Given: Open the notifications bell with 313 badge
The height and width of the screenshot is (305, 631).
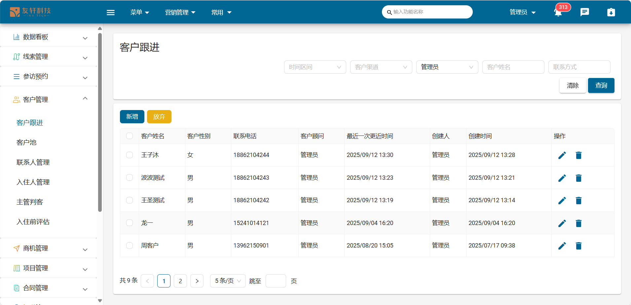Looking at the screenshot, I should [558, 13].
